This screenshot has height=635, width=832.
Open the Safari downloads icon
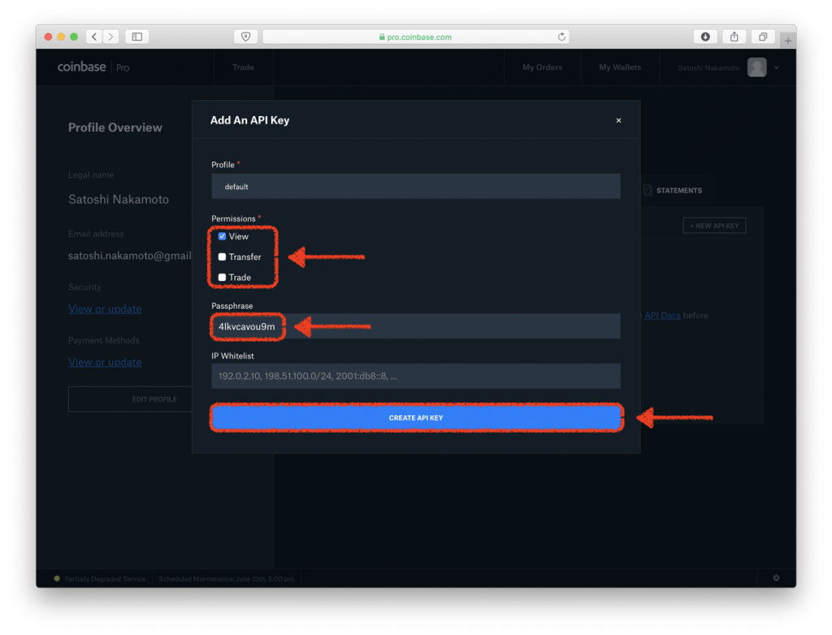tap(705, 37)
